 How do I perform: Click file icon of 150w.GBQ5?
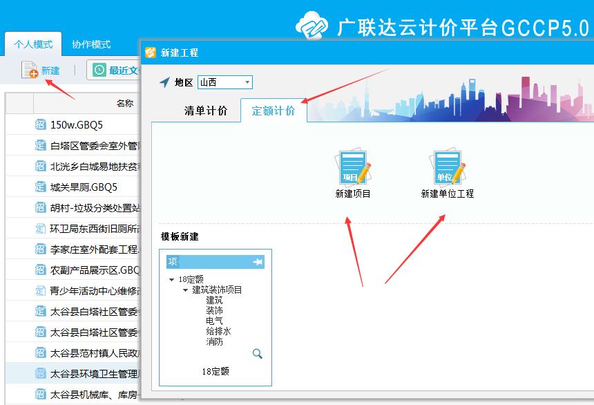tap(41, 124)
